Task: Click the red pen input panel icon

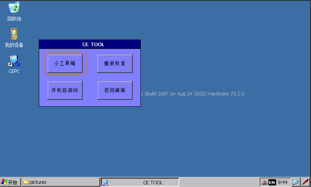Action: coord(305,182)
